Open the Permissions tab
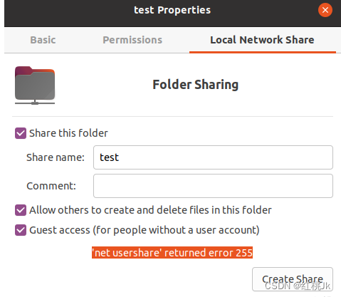 tap(132, 40)
